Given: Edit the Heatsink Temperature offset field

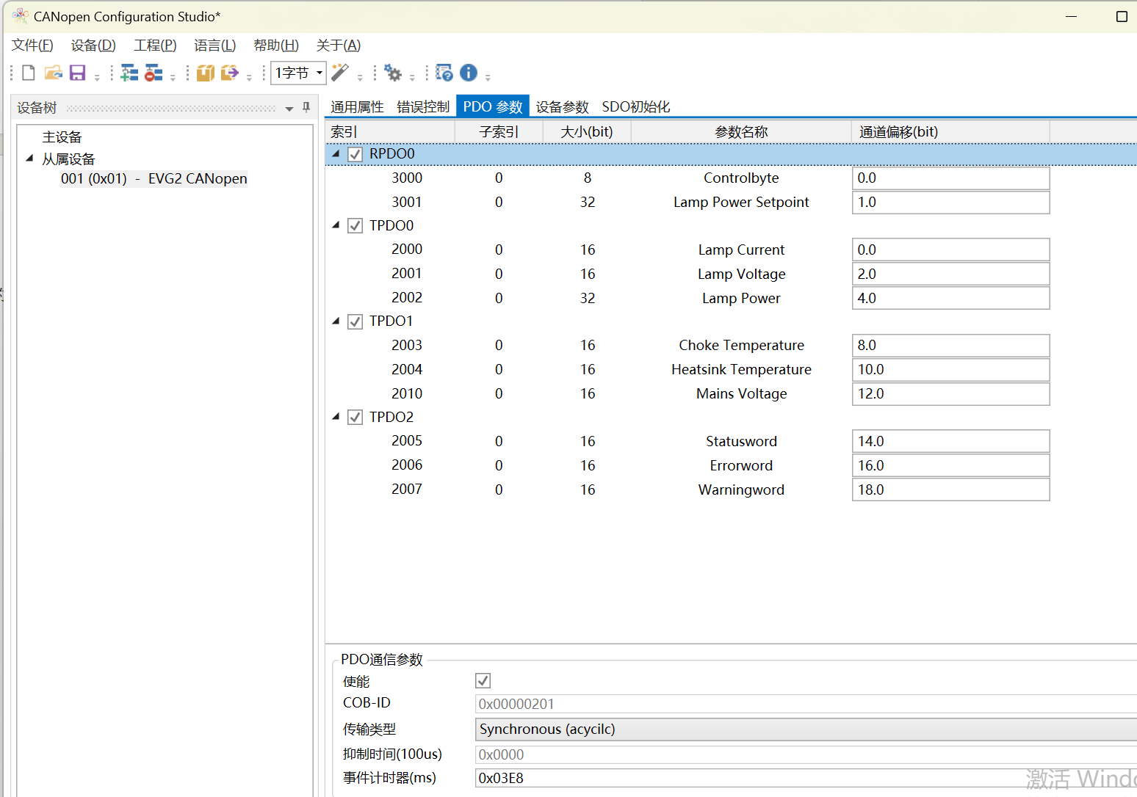Looking at the screenshot, I should (950, 369).
